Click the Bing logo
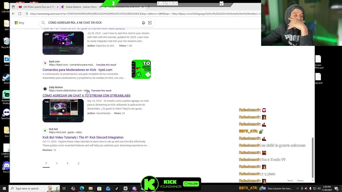 20,23
